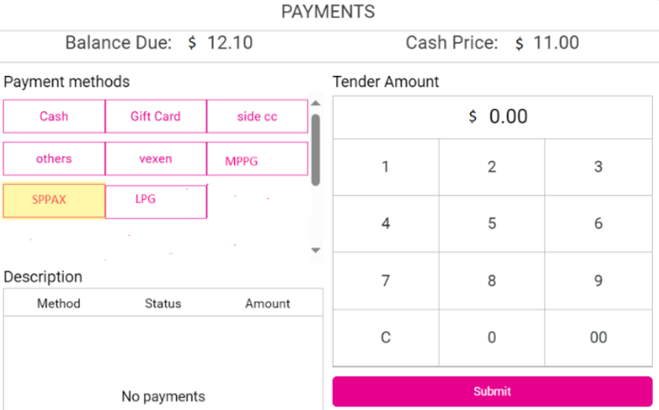The height and width of the screenshot is (410, 659).
Task: Clear tender amount with C key
Action: click(386, 338)
